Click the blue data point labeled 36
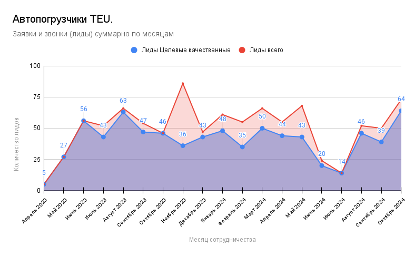The image size is (414, 256). pyautogui.click(x=183, y=145)
